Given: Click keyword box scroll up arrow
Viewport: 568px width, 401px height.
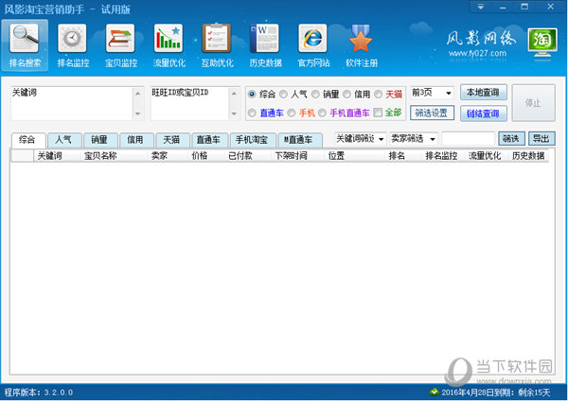Looking at the screenshot, I should [x=137, y=94].
